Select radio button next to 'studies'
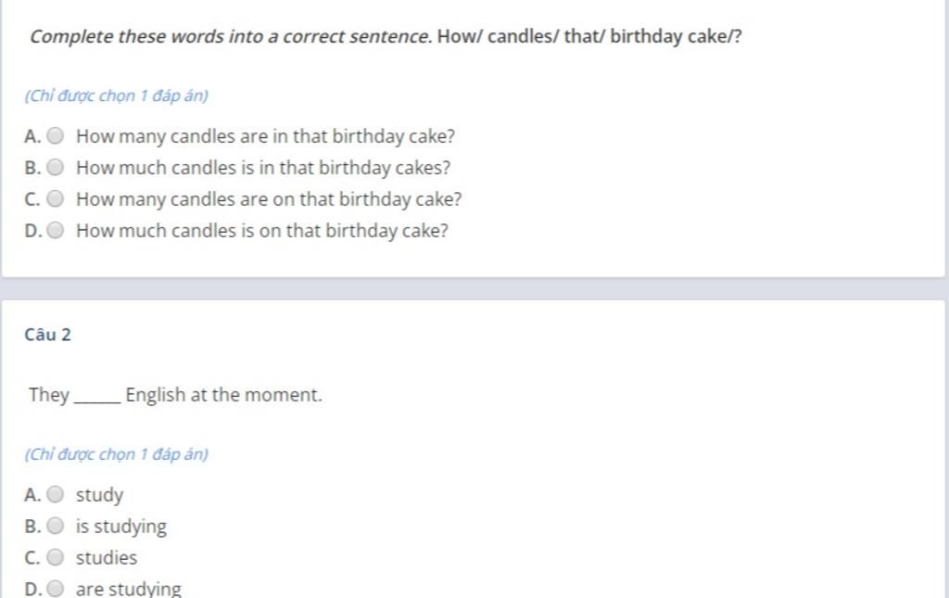Screen dimensions: 949x598 pyautogui.click(x=55, y=557)
